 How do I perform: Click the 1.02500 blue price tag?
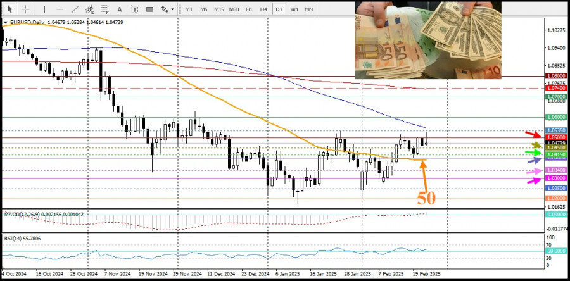click(556, 188)
